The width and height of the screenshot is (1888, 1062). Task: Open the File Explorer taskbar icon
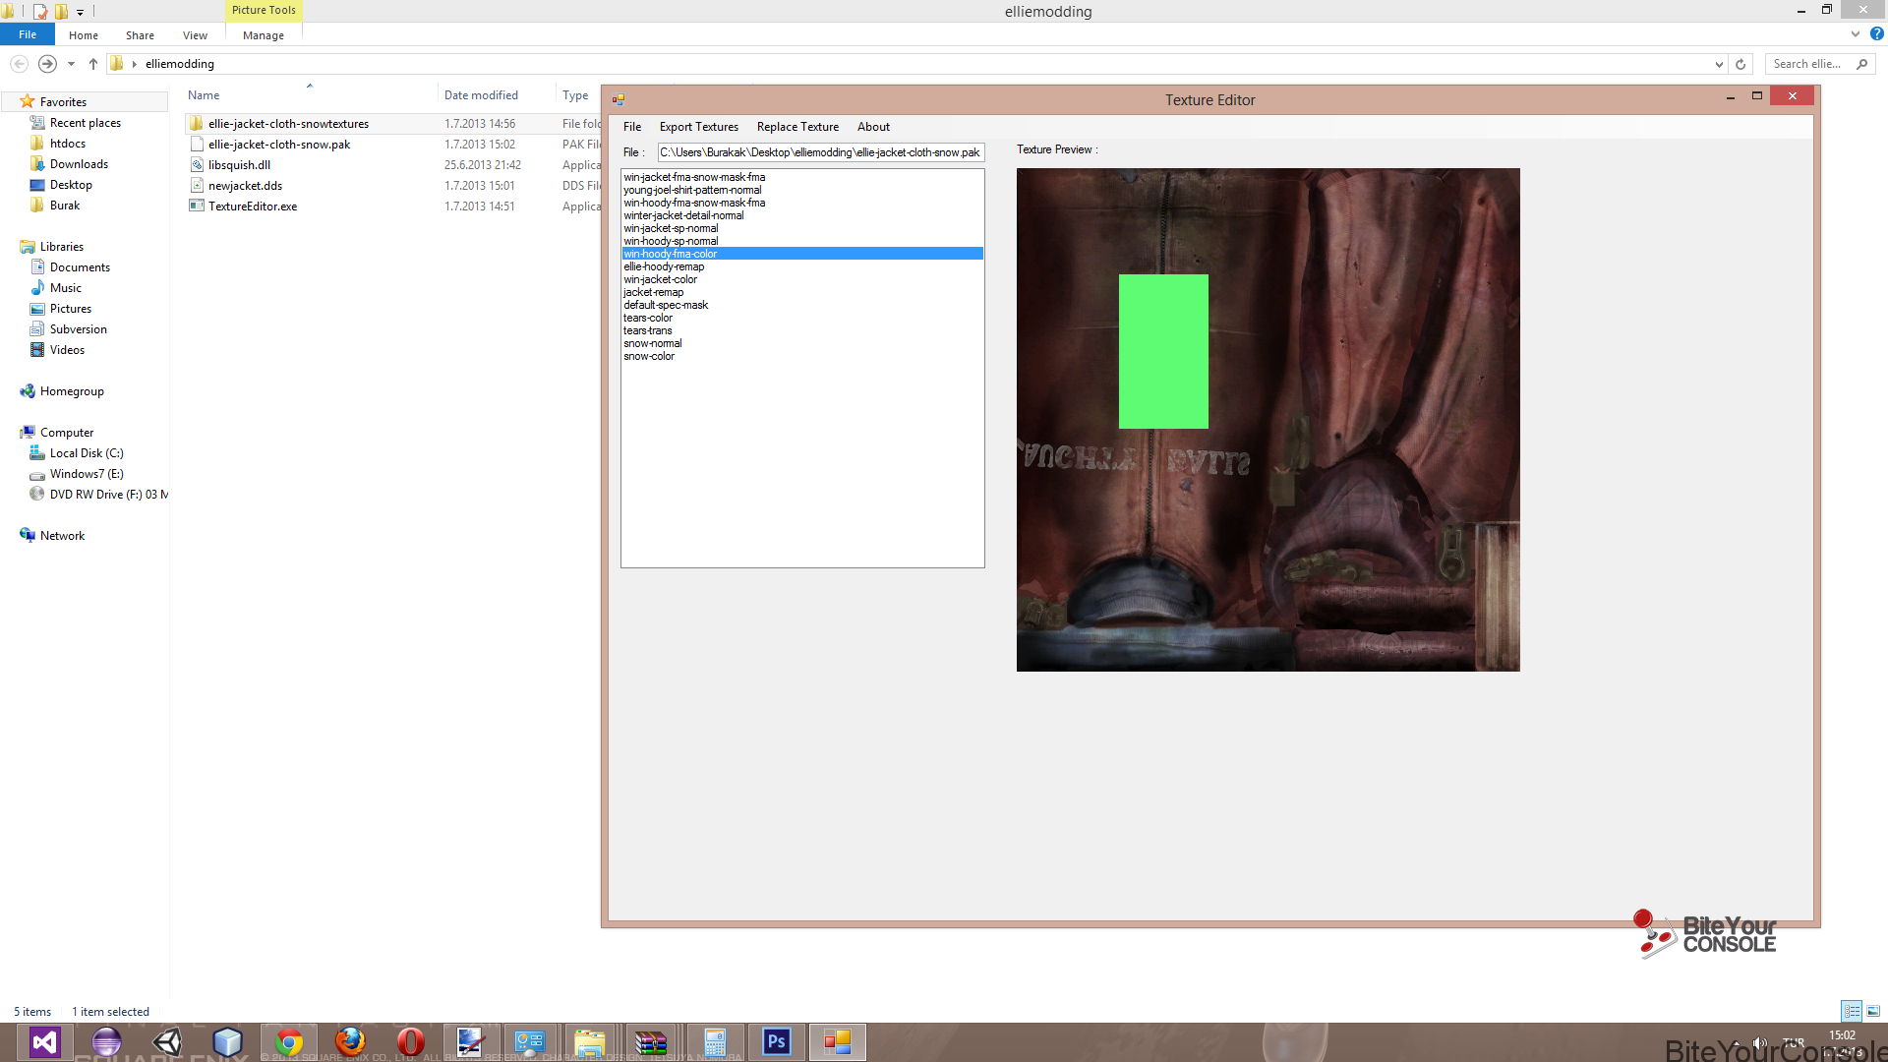pyautogui.click(x=590, y=1041)
